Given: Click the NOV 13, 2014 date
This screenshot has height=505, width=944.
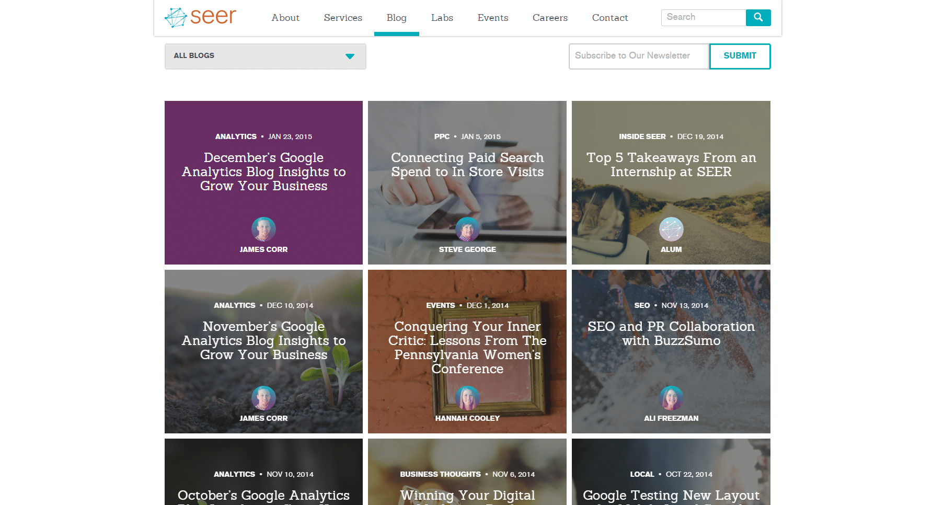Looking at the screenshot, I should [x=685, y=305].
